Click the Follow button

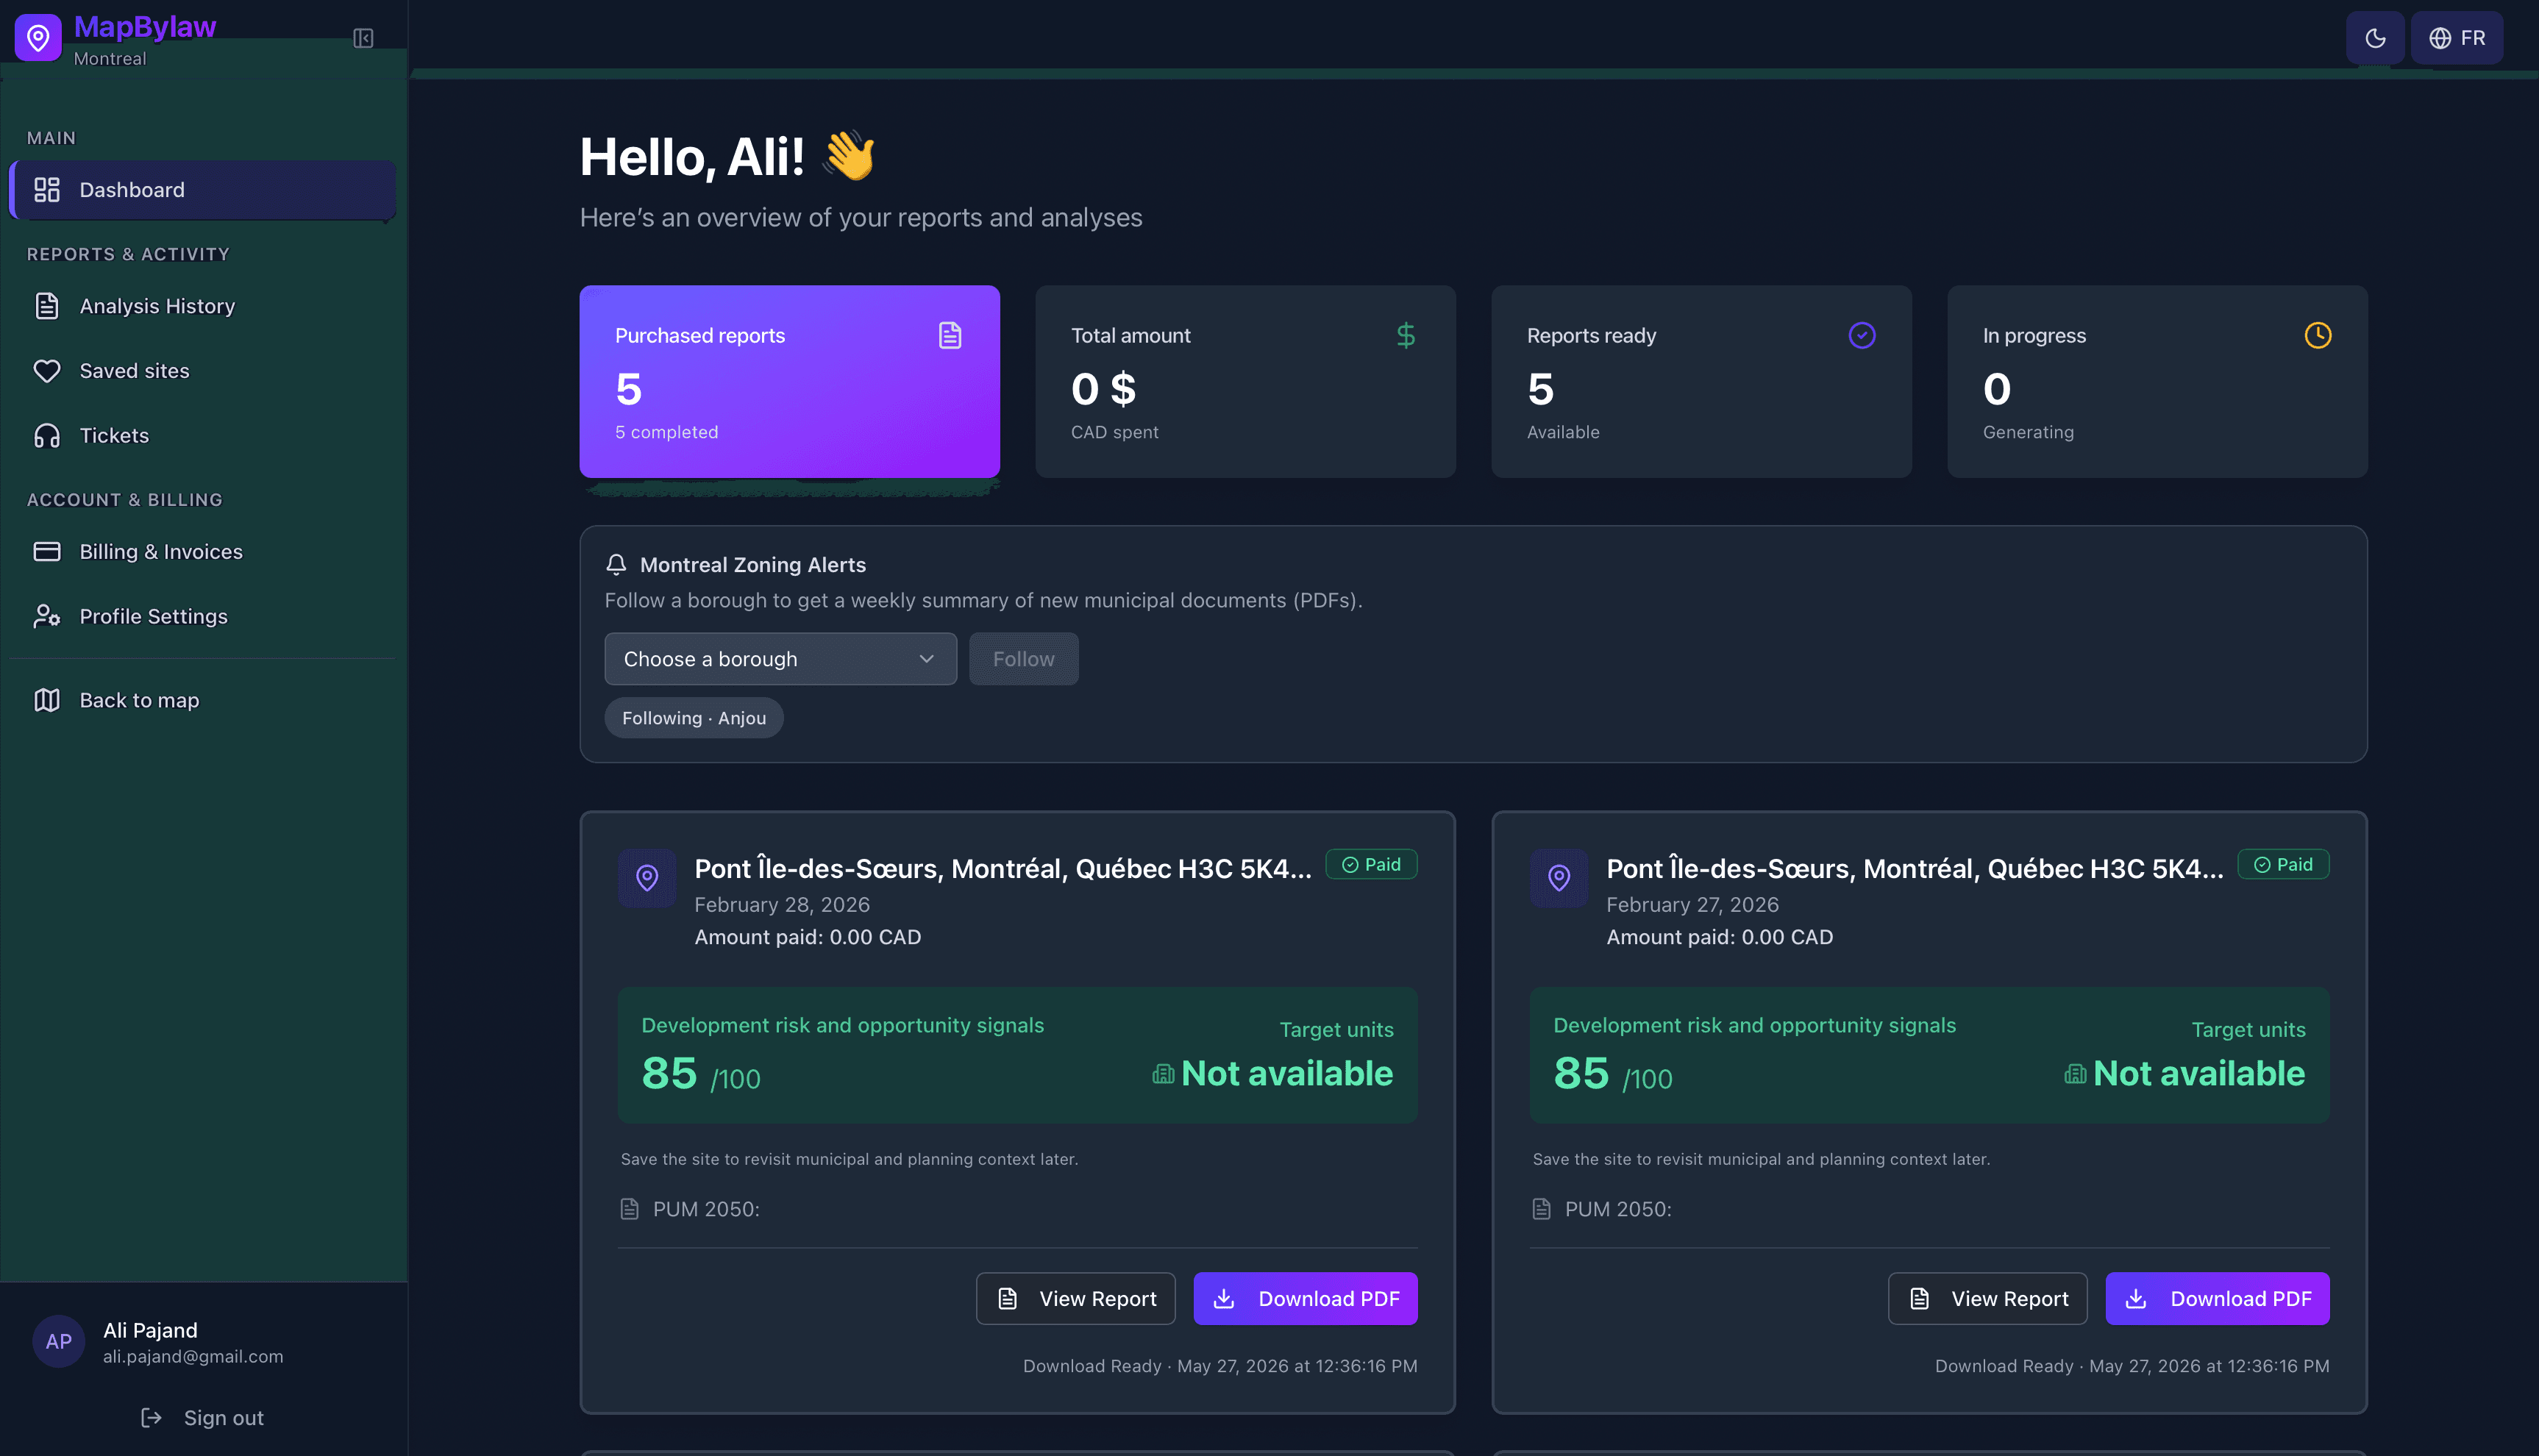point(1023,659)
